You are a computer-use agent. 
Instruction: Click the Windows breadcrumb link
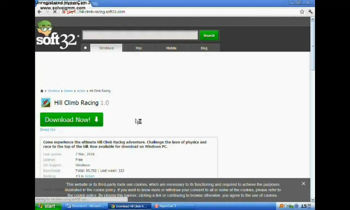(54, 91)
